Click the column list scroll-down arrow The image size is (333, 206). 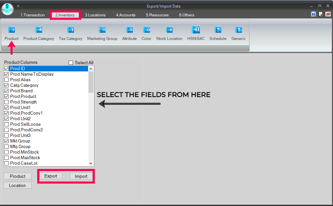[x=91, y=163]
